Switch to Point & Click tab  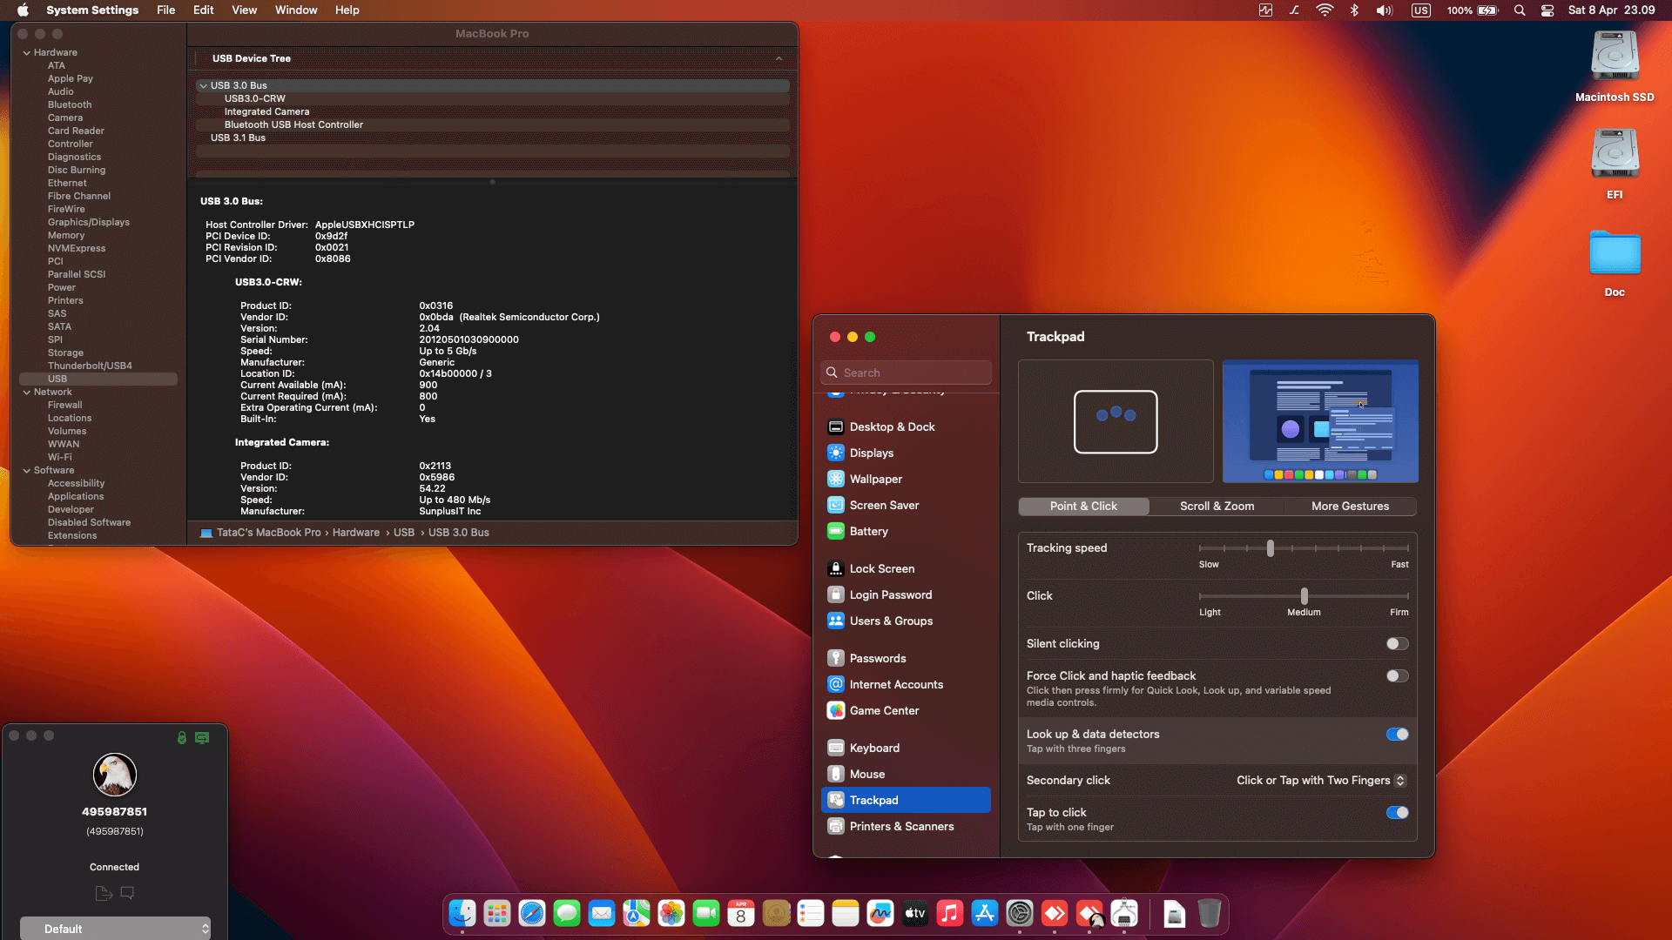point(1083,507)
